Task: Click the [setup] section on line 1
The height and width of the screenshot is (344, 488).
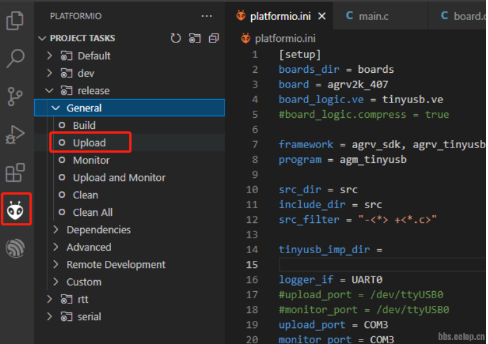Action: tap(300, 55)
